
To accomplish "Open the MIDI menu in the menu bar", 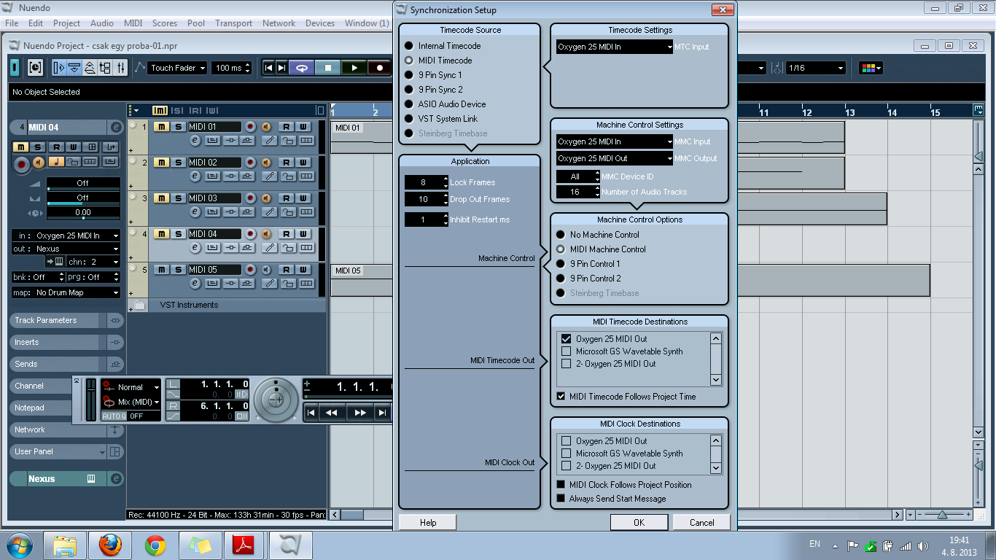I will (x=133, y=23).
